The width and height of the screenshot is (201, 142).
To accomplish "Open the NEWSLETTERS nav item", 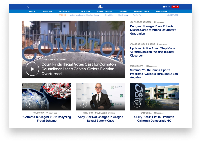I will 141,11.
